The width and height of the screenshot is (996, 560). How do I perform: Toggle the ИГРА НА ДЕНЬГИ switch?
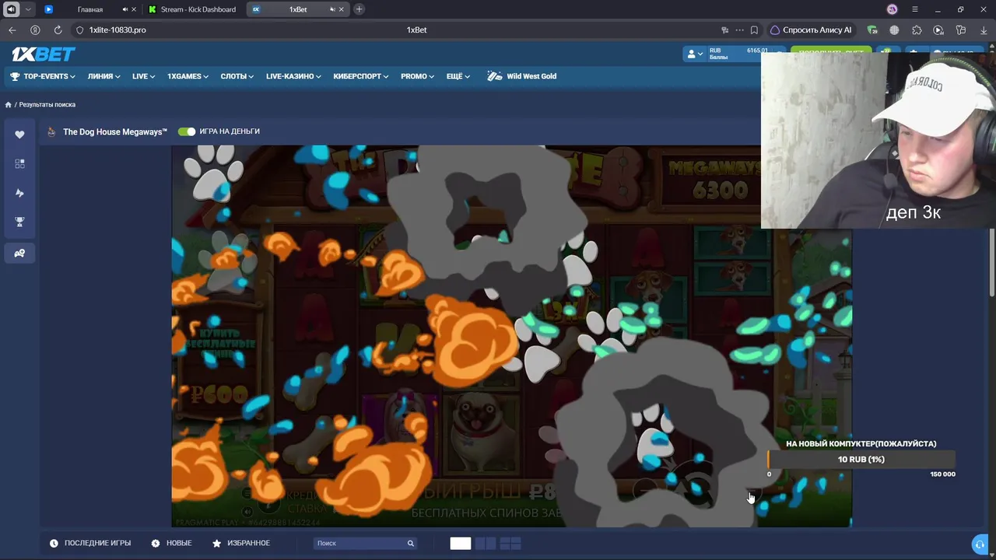click(187, 131)
